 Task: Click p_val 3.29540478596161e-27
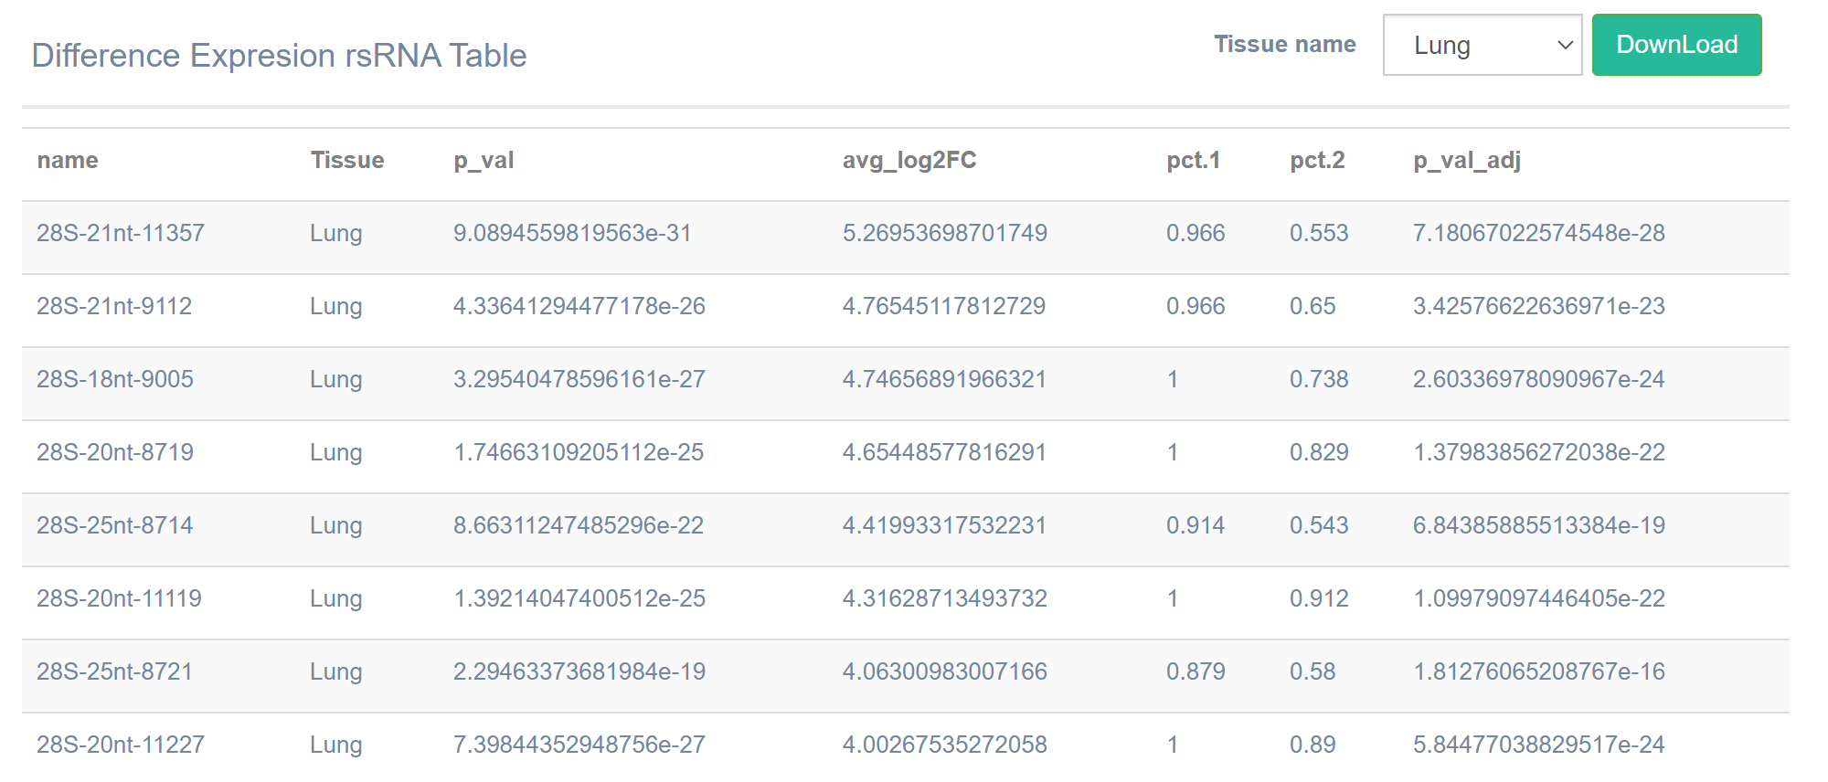coord(579,379)
